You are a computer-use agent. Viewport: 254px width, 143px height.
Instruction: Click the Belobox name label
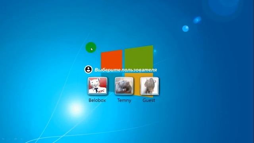coord(97,100)
